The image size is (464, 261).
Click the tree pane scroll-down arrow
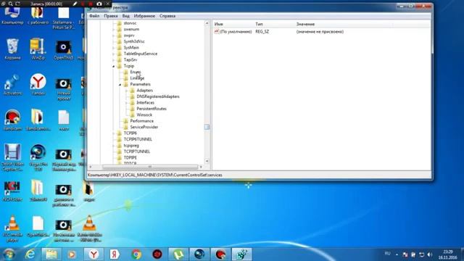click(x=207, y=161)
